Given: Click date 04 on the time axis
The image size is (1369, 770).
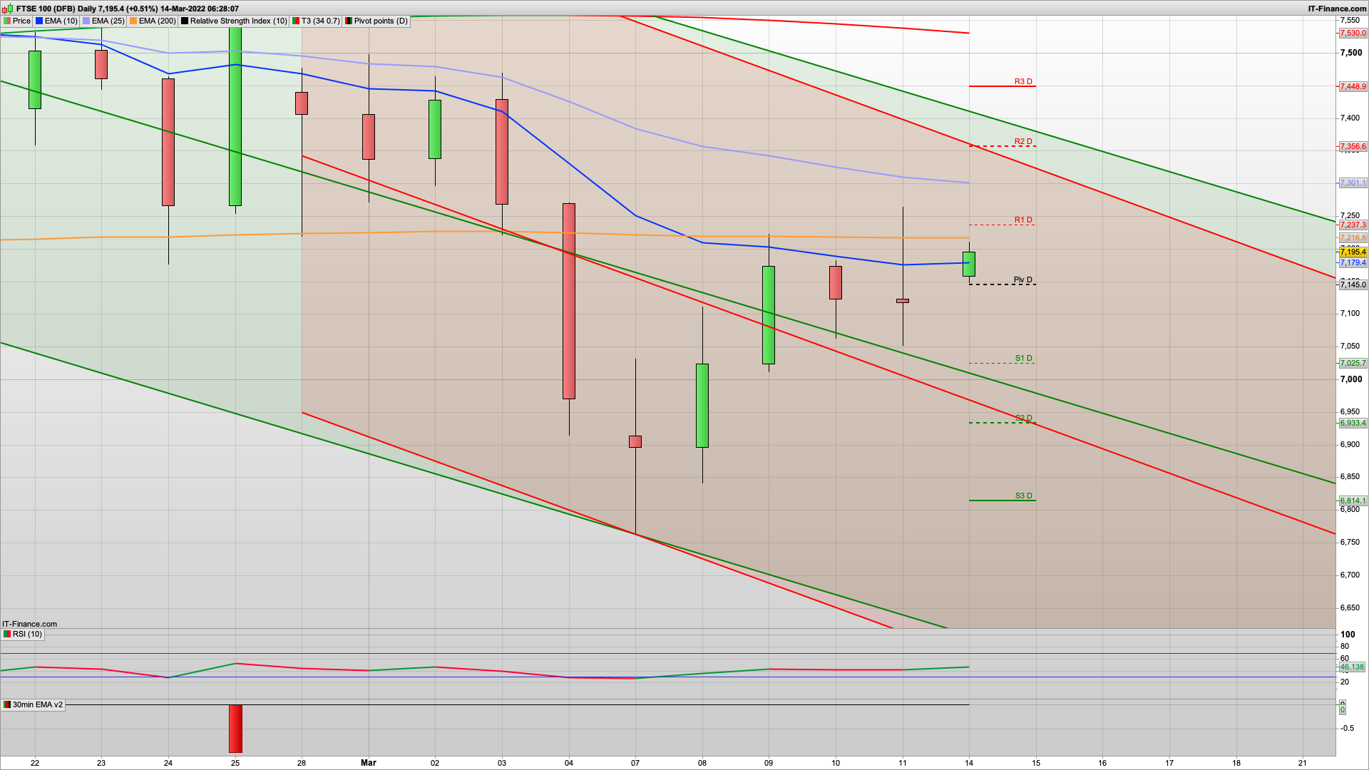Looking at the screenshot, I should [569, 763].
